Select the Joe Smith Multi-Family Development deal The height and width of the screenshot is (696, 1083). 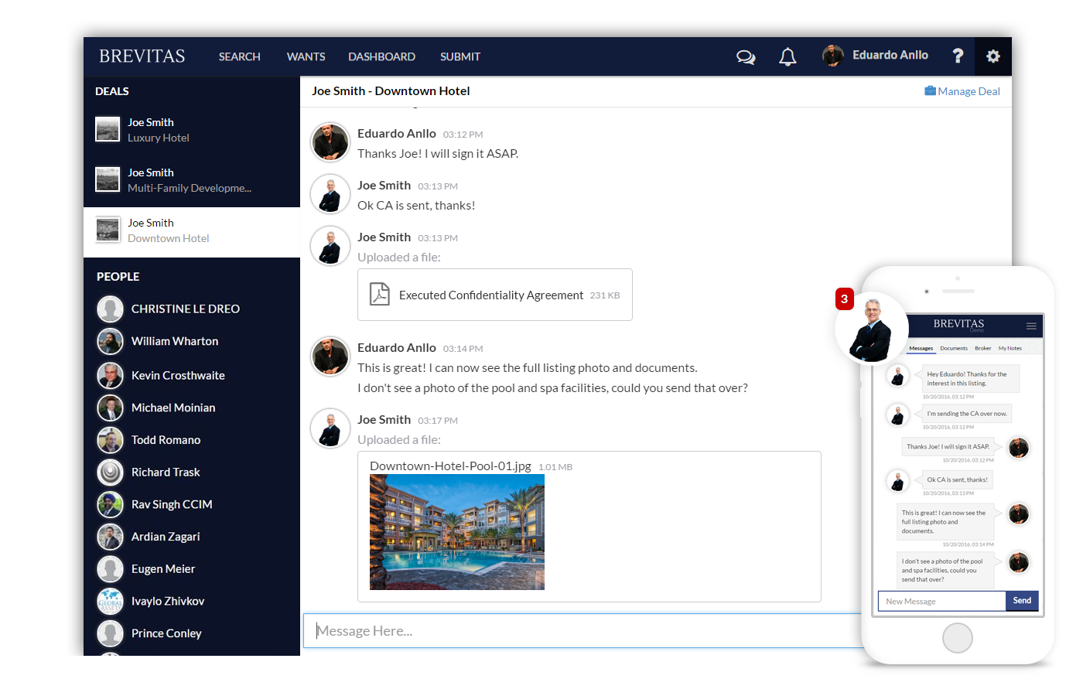pos(192,180)
